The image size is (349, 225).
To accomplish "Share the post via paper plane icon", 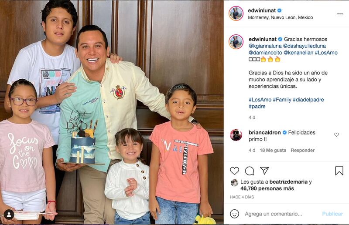I will point(264,171).
